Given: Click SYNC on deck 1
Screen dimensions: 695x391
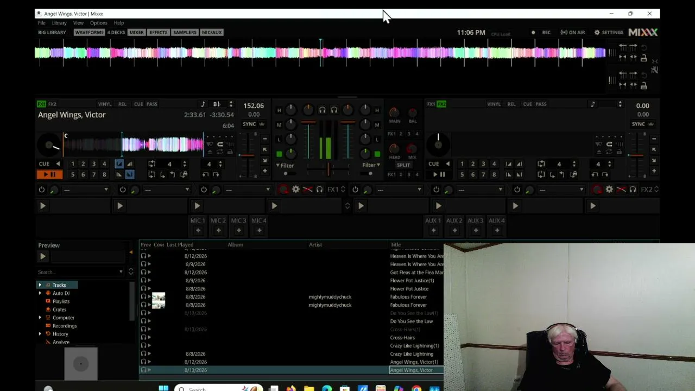Looking at the screenshot, I should [249, 124].
